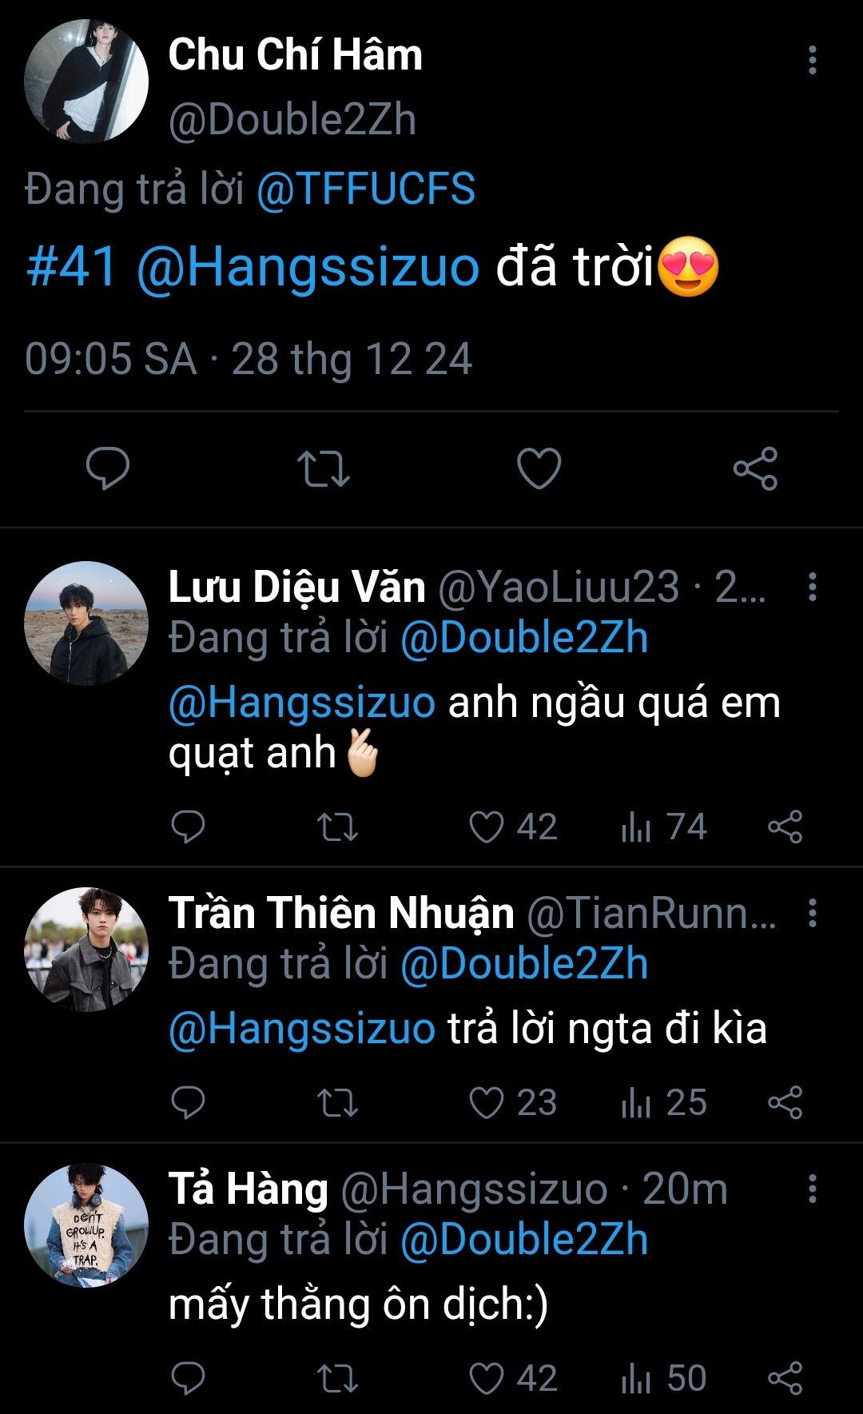Retweet Tả Hàng's reply
The width and height of the screenshot is (863, 1414).
pos(337,1379)
